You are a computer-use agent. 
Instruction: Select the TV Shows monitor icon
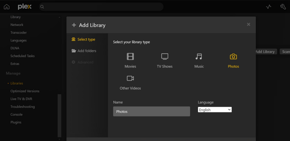[165, 56]
